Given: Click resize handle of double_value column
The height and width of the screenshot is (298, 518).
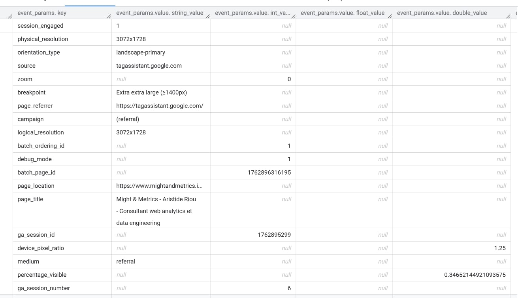Looking at the screenshot, I should (509, 17).
